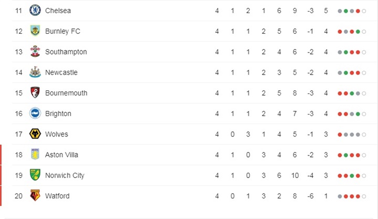Open the Aston Villa team link
This screenshot has height=219, width=378.
click(61, 154)
